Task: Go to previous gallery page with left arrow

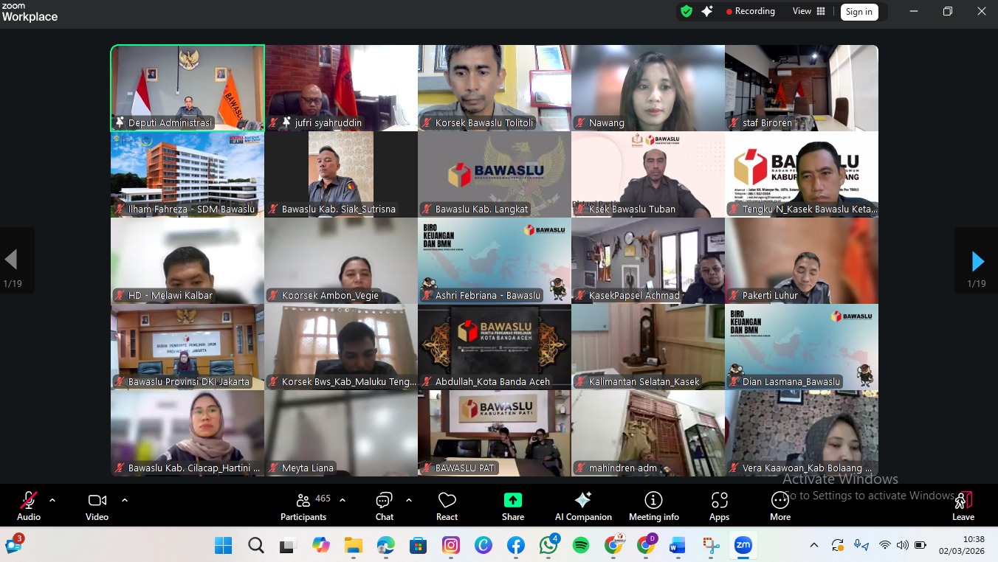Action: pyautogui.click(x=12, y=261)
